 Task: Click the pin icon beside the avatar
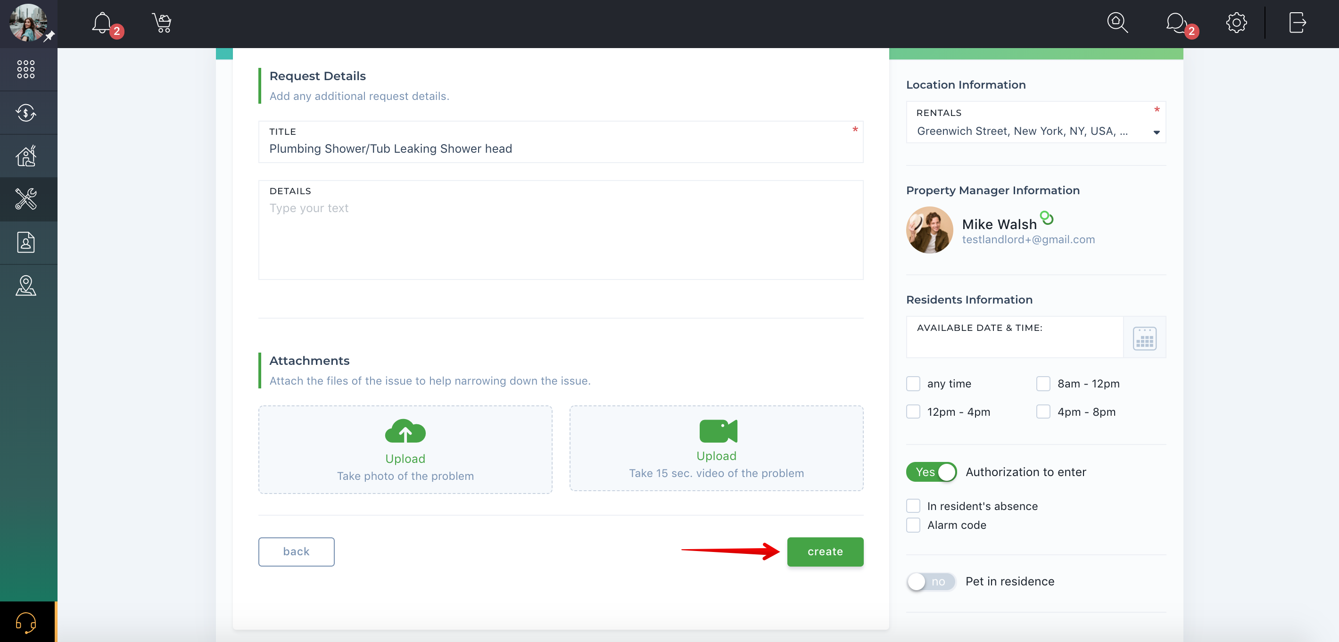50,36
